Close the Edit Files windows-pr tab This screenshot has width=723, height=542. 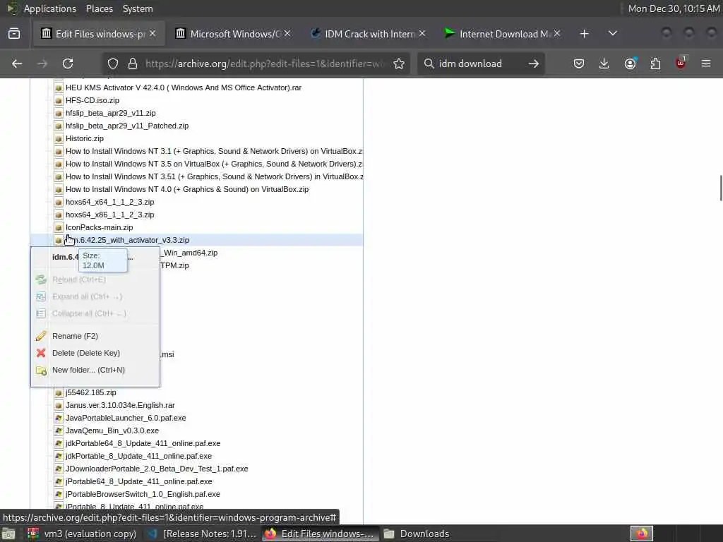click(x=153, y=34)
